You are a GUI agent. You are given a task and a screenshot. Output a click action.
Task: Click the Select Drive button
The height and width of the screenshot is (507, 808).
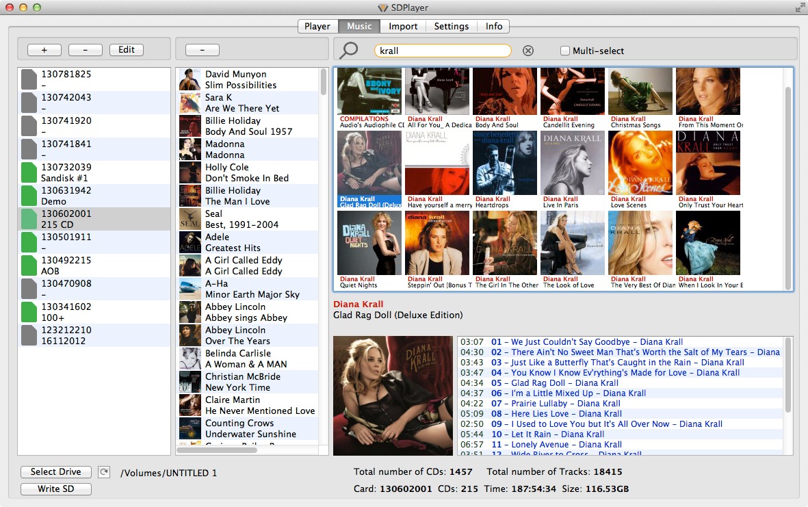click(x=55, y=472)
